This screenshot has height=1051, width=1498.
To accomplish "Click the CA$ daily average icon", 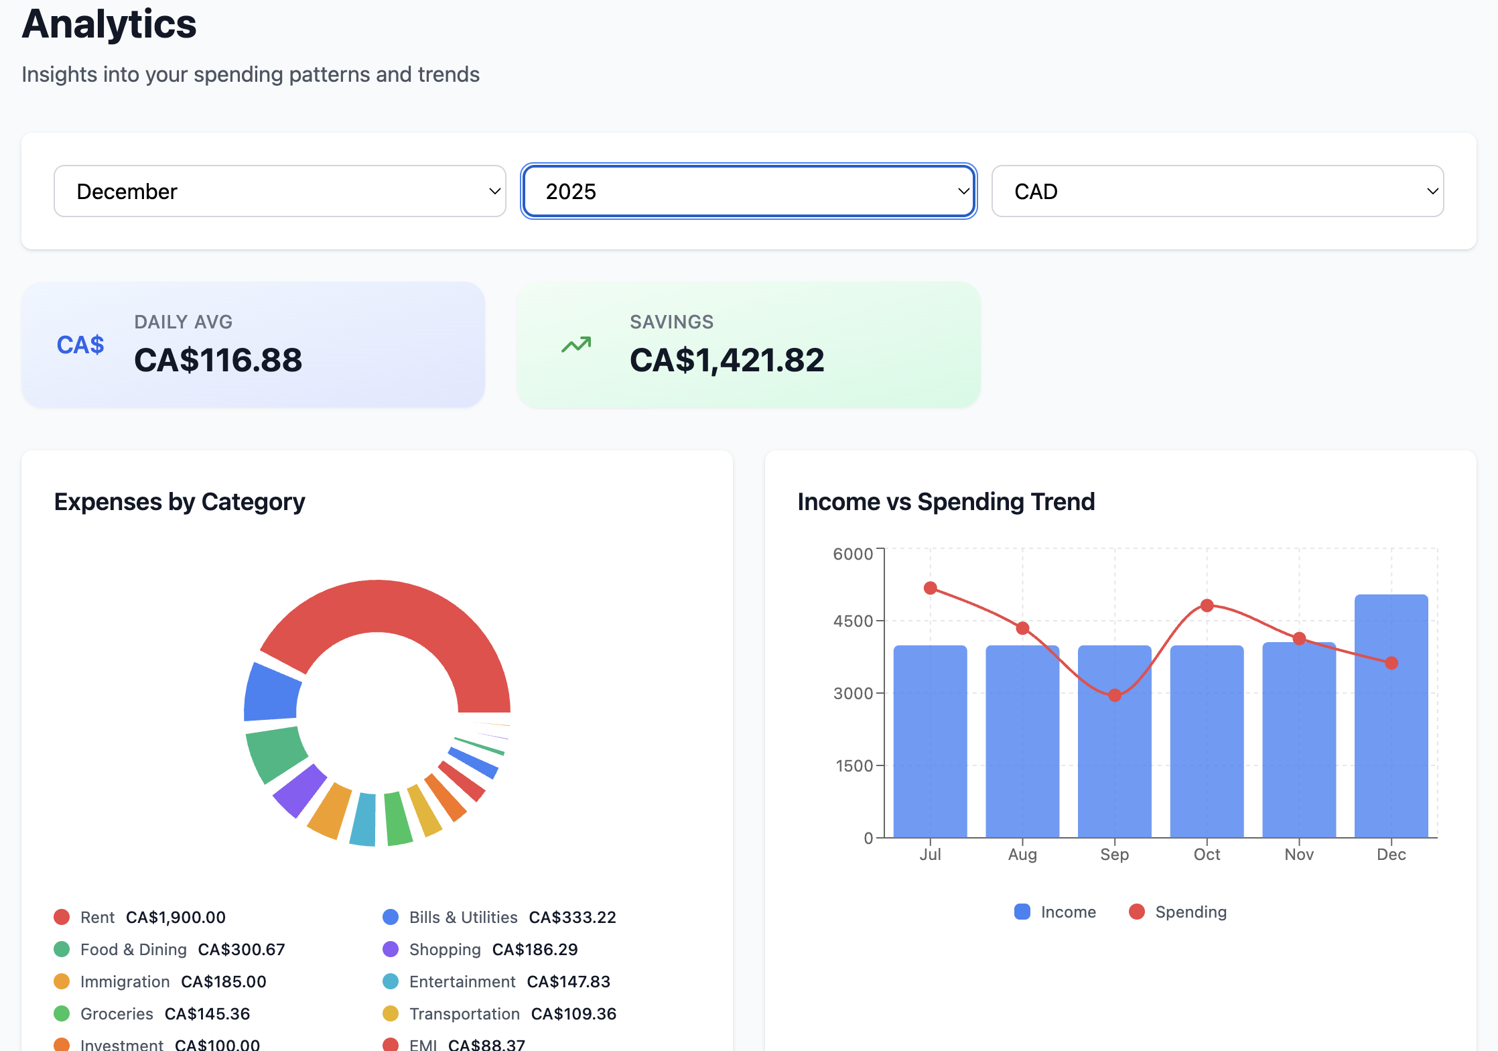I will pyautogui.click(x=80, y=345).
